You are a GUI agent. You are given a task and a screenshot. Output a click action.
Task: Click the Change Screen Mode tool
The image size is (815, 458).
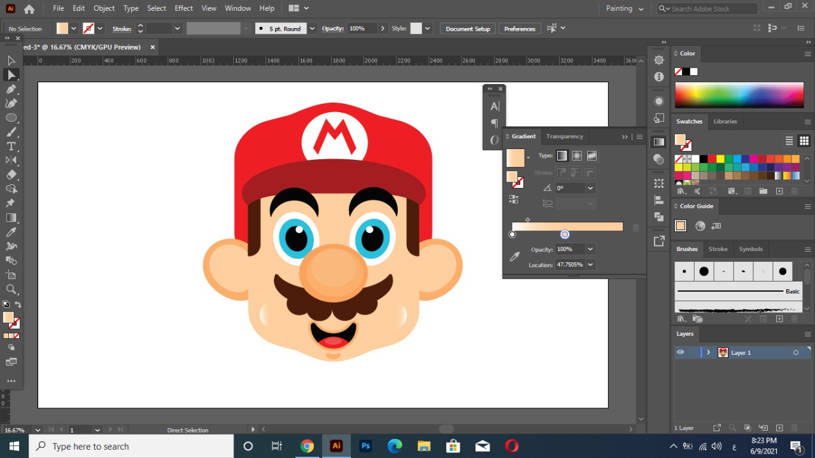point(11,362)
